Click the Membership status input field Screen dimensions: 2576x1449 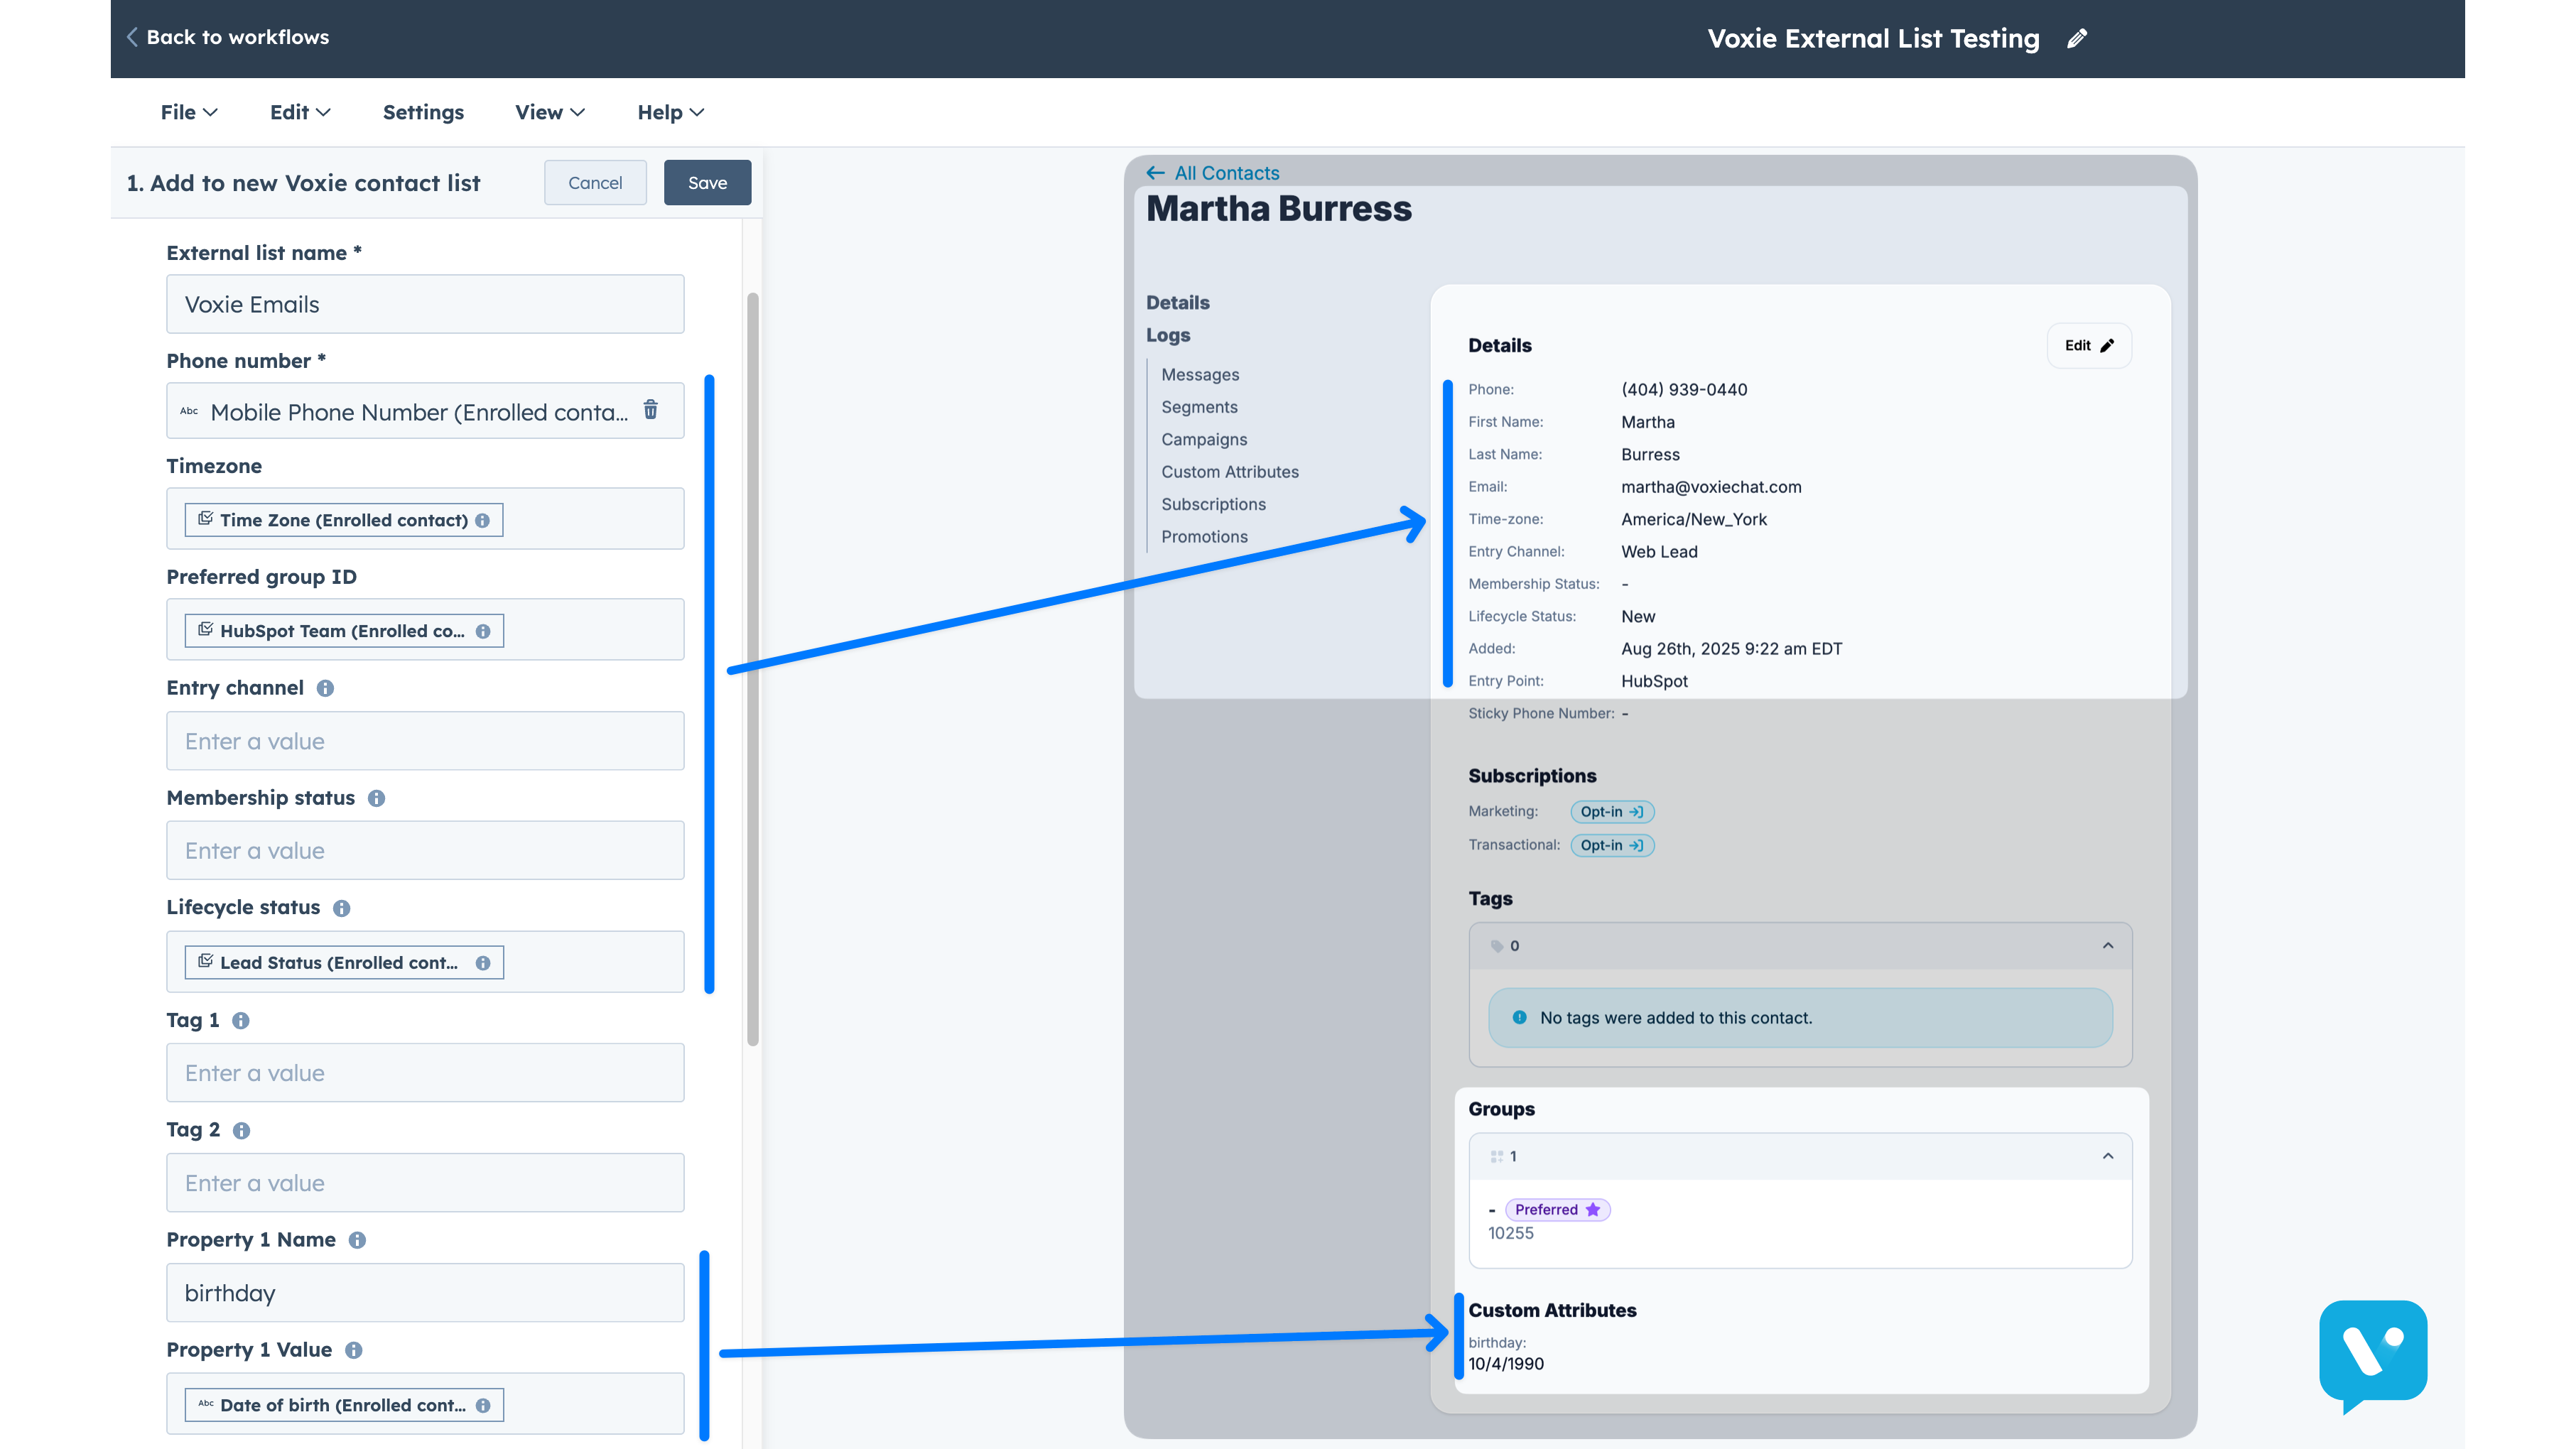pyautogui.click(x=425, y=851)
